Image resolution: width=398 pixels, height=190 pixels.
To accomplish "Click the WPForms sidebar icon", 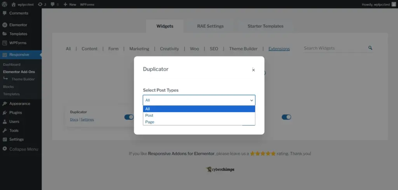I will coord(5,43).
